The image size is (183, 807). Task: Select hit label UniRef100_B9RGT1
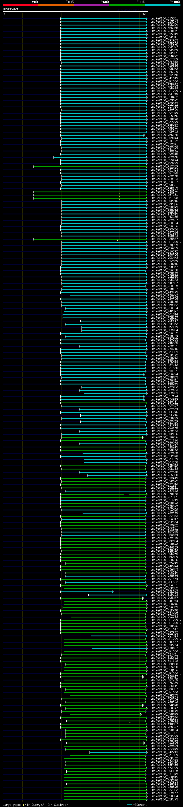pyautogui.click(x=164, y=37)
